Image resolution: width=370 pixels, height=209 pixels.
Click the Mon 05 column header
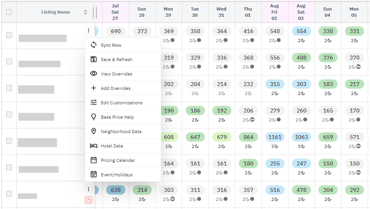[354, 12]
